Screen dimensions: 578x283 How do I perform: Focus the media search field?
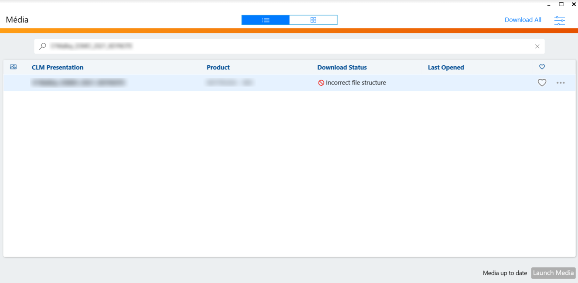click(x=278, y=46)
